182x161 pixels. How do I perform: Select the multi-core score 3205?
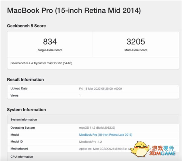(x=136, y=41)
